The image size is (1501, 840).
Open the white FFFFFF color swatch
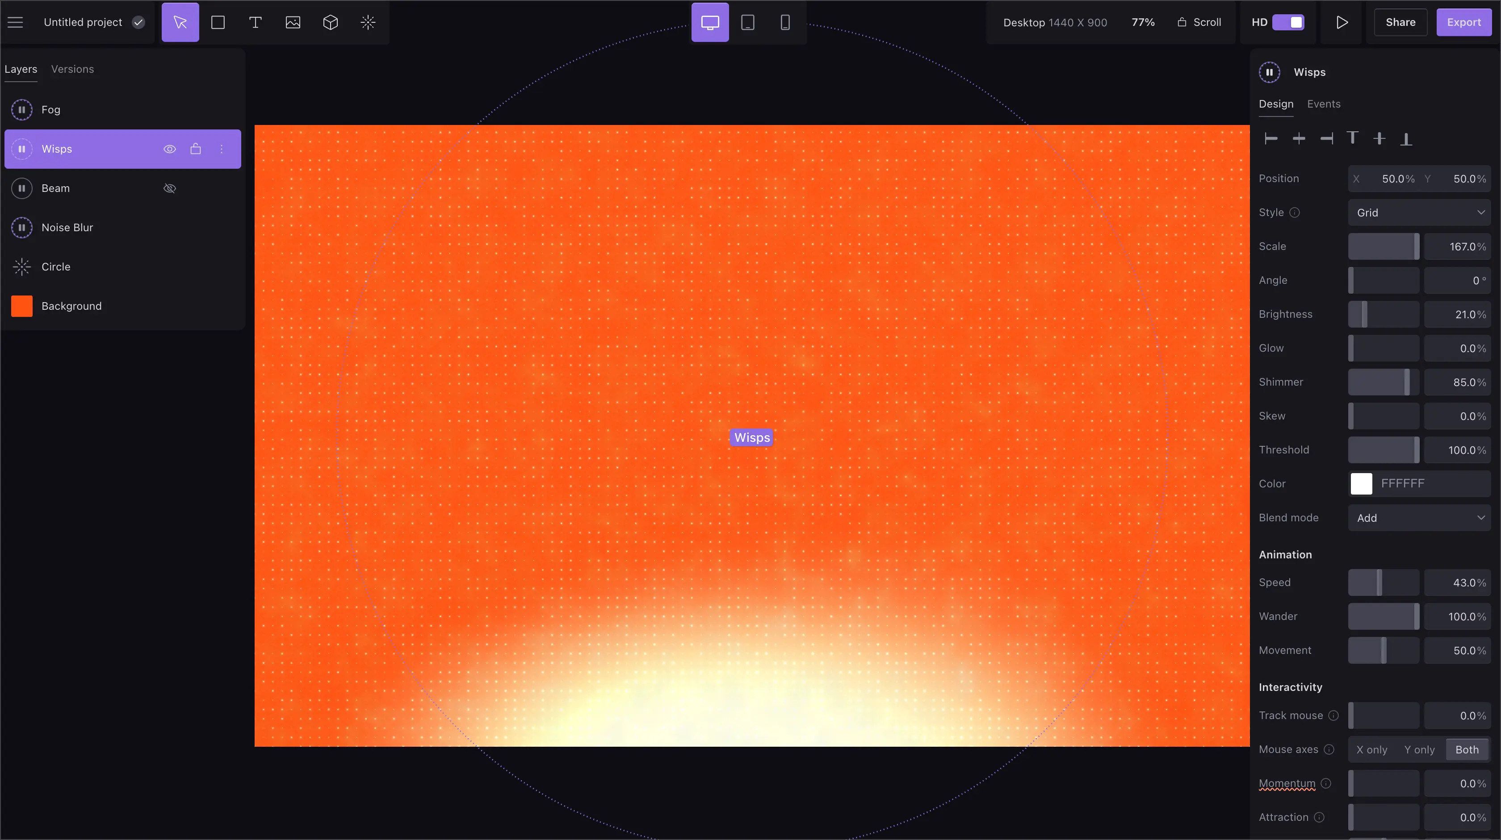(x=1361, y=483)
